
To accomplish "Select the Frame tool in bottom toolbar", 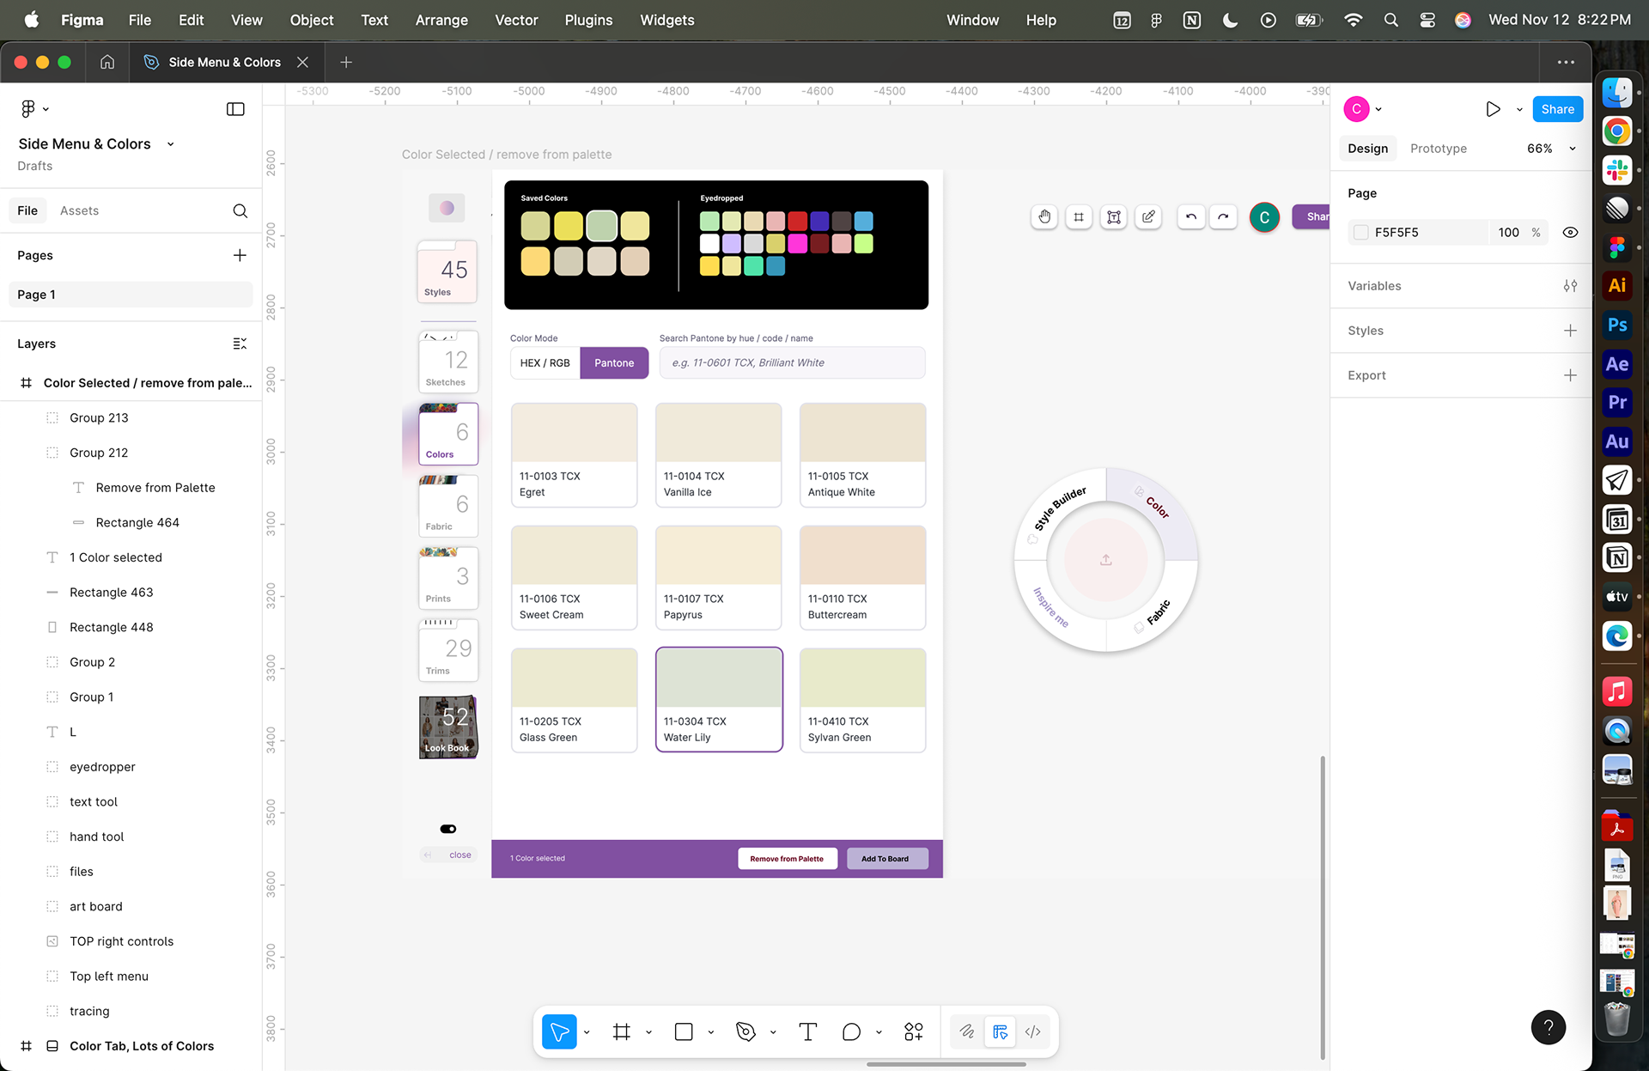I will click(x=622, y=1031).
